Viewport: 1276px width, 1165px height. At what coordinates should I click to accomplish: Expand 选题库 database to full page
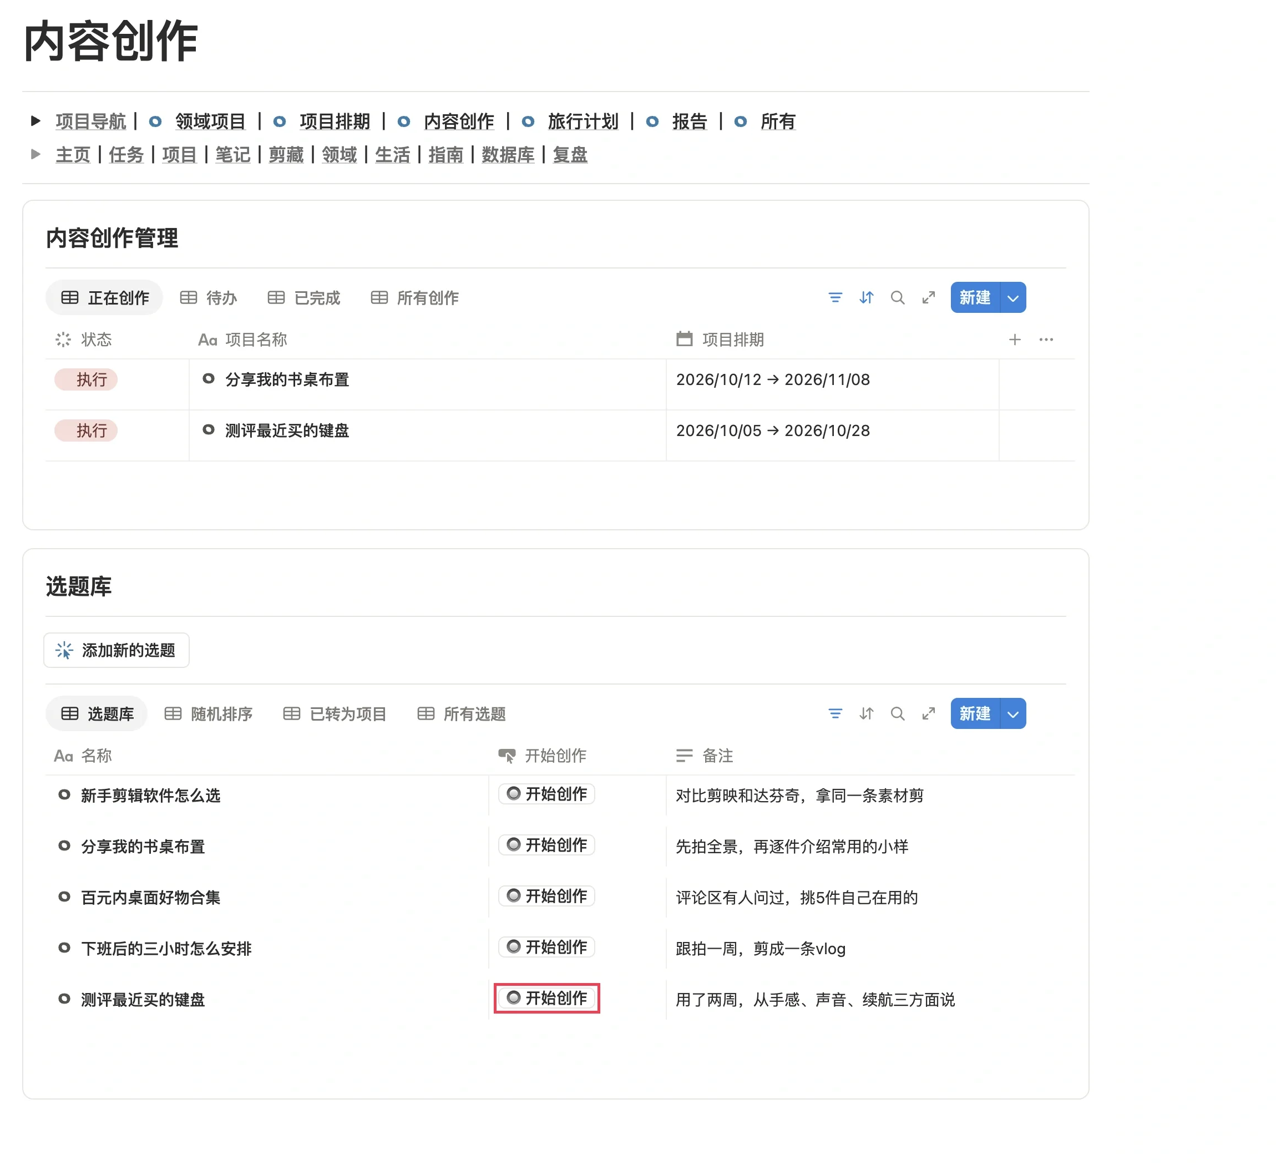pos(928,714)
